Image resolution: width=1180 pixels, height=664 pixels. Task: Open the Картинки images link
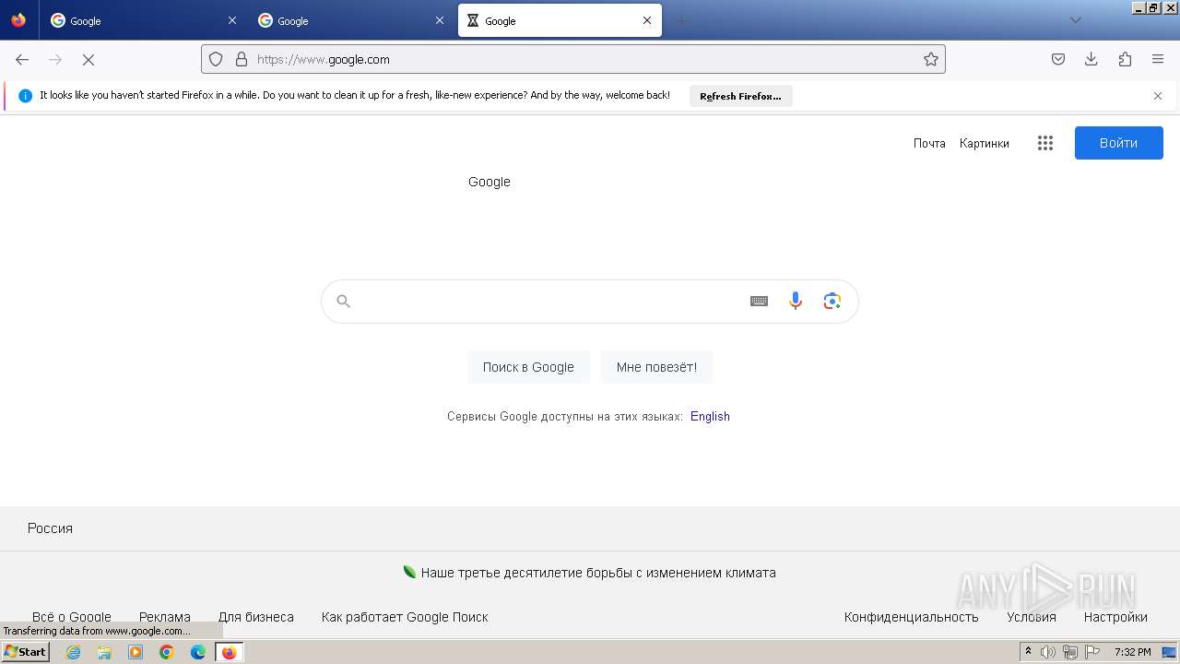click(984, 143)
